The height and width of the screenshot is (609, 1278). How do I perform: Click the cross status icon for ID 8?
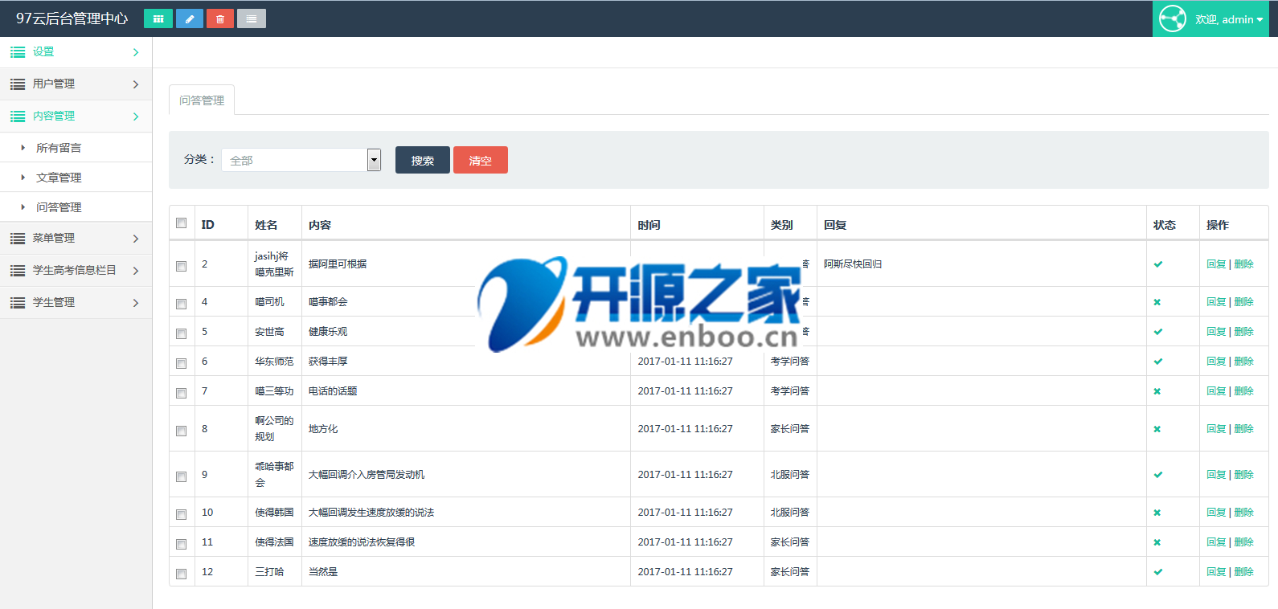[x=1157, y=429]
